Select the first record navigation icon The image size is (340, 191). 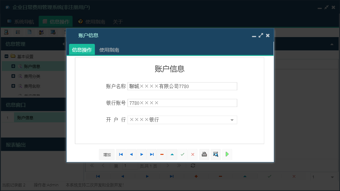(121, 154)
